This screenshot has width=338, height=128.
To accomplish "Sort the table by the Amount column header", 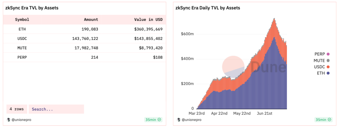I will click(91, 20).
